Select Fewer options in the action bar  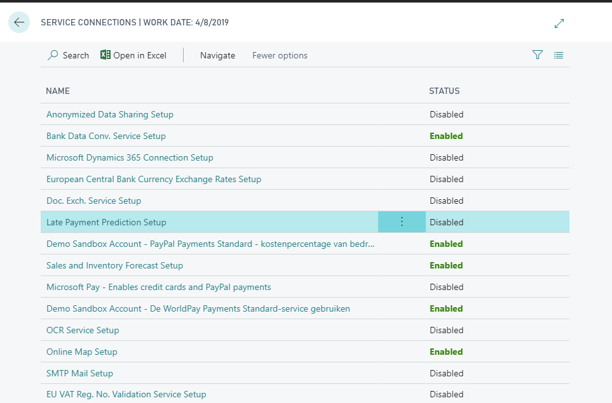pyautogui.click(x=280, y=55)
